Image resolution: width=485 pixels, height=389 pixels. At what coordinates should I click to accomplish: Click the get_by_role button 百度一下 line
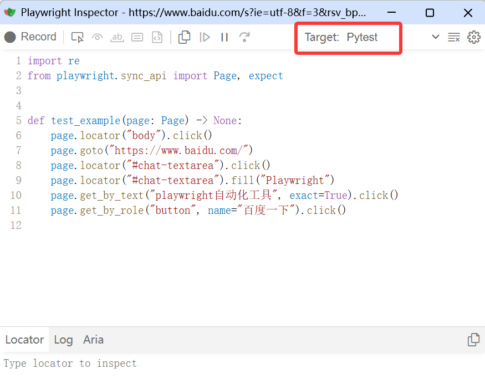(x=198, y=210)
